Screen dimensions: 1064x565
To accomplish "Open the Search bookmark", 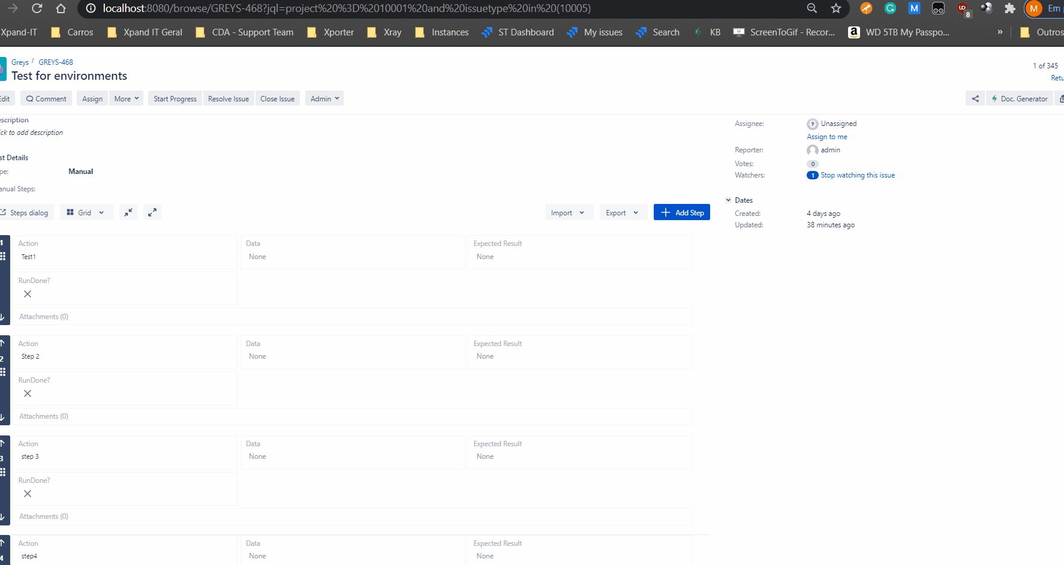I will pos(658,32).
